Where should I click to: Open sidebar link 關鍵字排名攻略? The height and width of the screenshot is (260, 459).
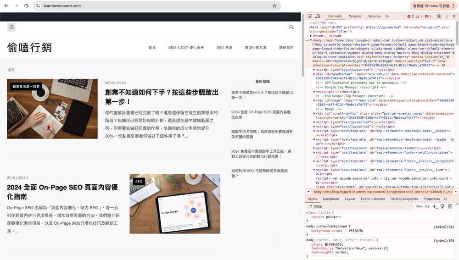point(262,134)
